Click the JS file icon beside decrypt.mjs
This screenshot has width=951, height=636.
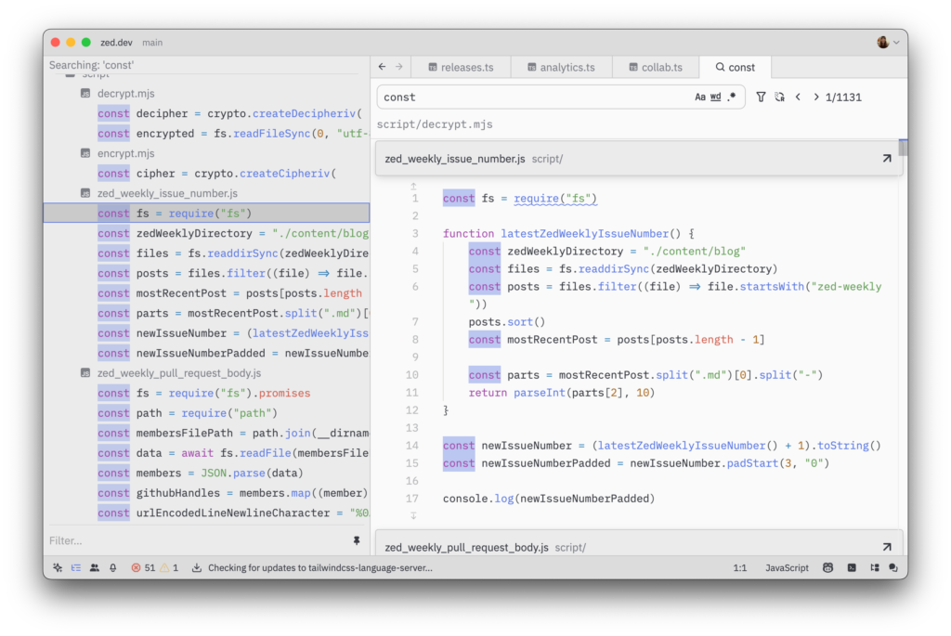[x=85, y=94]
